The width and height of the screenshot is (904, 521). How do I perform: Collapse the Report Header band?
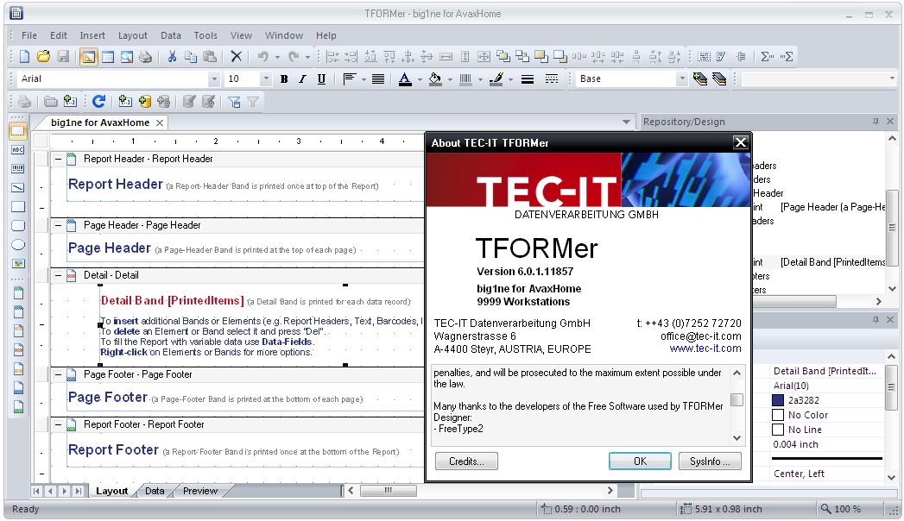58,159
